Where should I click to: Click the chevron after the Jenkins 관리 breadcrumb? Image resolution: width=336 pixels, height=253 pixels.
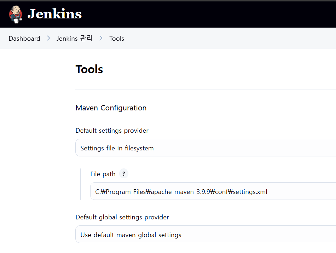pyautogui.click(x=101, y=38)
